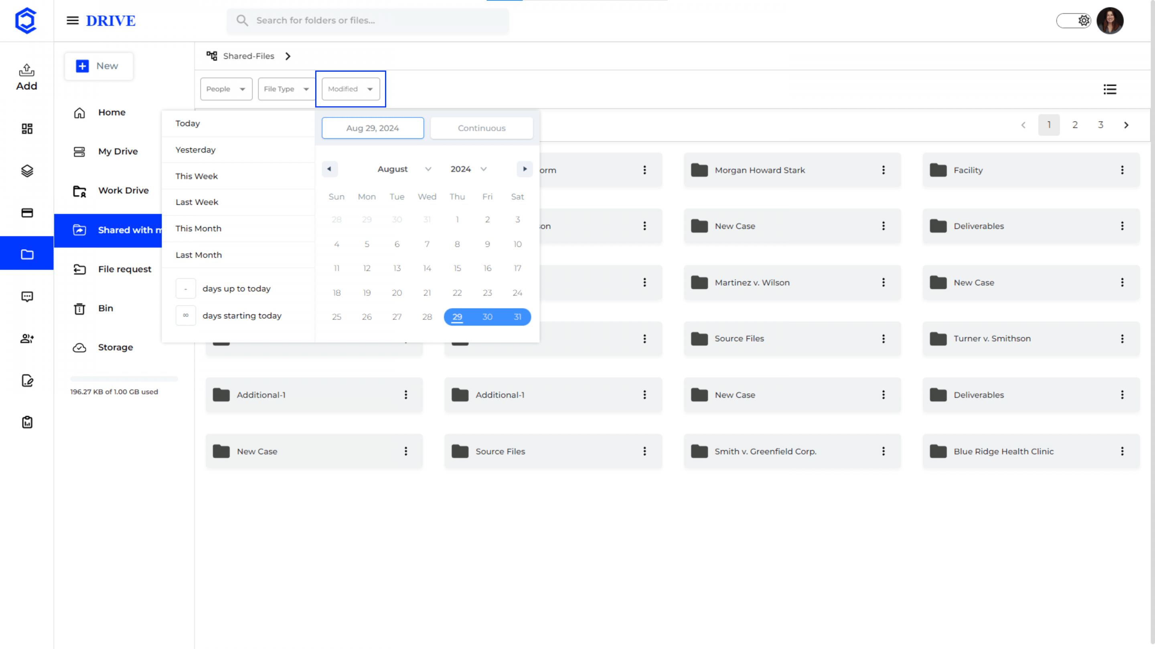
Task: Open options menu for Facility folder
Action: click(x=1122, y=170)
